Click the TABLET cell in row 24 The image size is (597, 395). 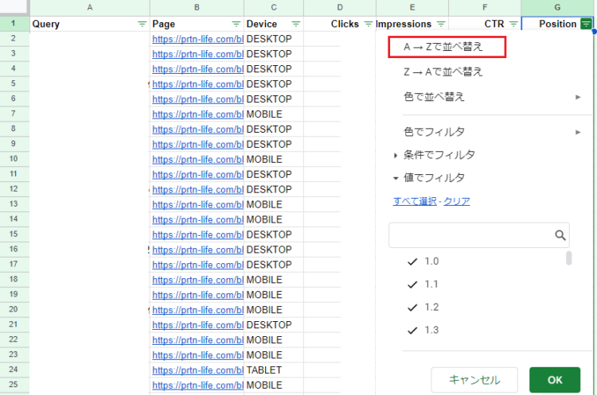[274, 370]
